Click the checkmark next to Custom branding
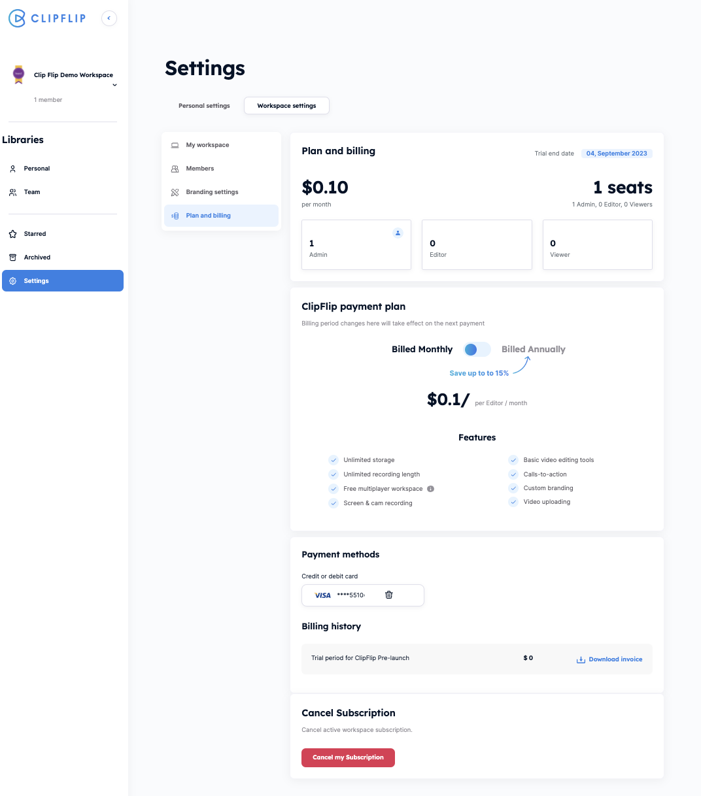This screenshot has height=796, width=701. tap(513, 488)
